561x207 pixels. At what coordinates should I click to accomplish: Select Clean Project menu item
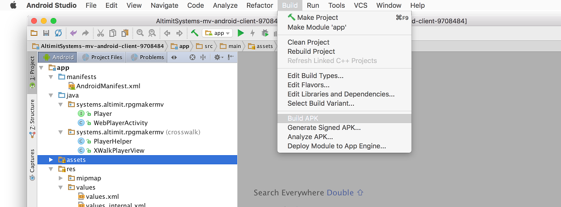click(x=344, y=42)
